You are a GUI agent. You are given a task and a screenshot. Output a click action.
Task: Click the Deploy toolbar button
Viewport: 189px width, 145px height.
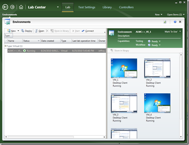[27, 31]
